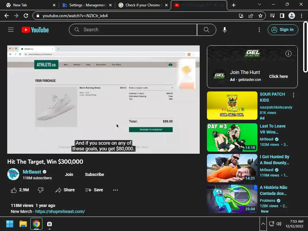Subscribe to MrBeast

(x=94, y=174)
